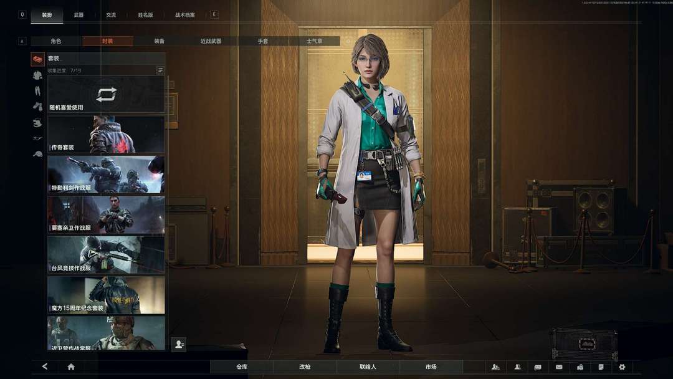Image resolution: width=673 pixels, height=379 pixels.
Task: Open the team invite icon in bottom bar
Action: (x=495, y=367)
